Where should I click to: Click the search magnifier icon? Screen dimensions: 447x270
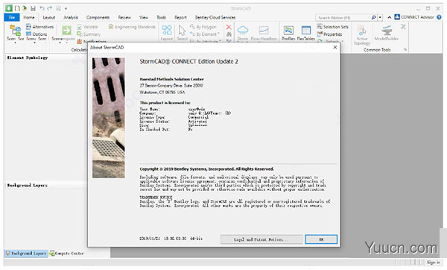point(373,18)
